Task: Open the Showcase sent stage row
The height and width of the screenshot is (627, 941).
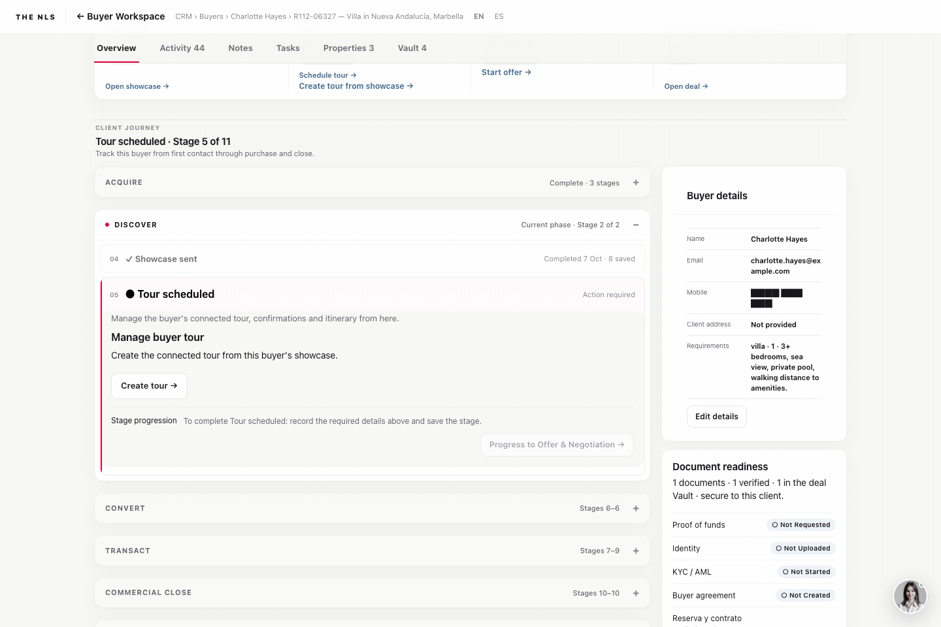Action: (x=372, y=259)
